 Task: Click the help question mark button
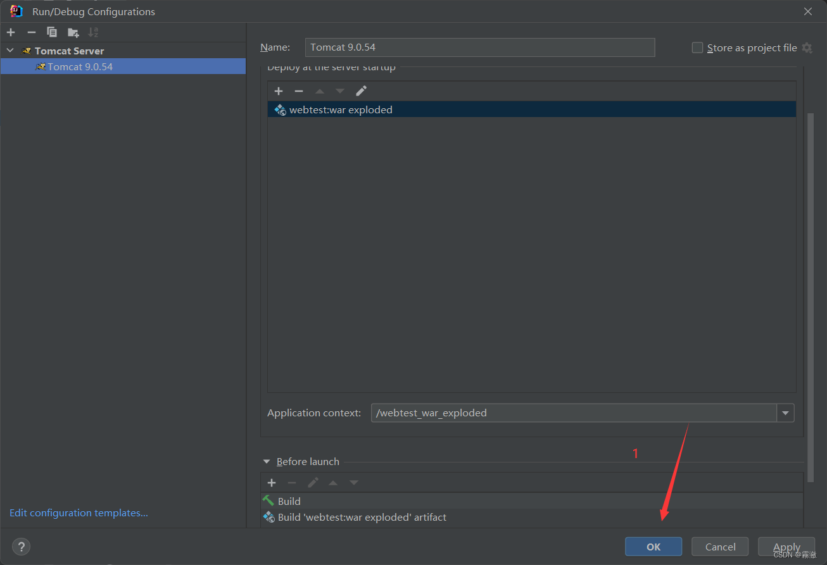pos(21,547)
